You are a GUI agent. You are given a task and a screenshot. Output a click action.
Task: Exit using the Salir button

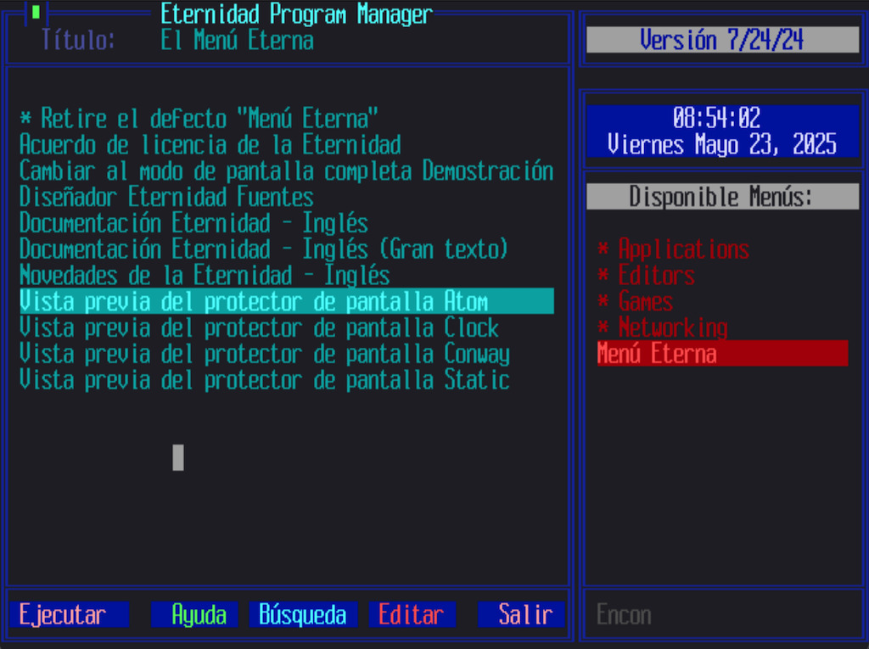point(521,614)
